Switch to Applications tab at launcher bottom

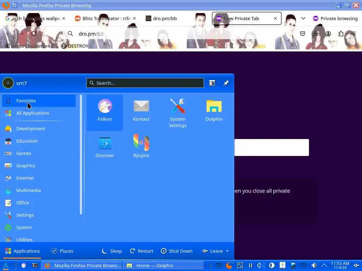coord(22,251)
